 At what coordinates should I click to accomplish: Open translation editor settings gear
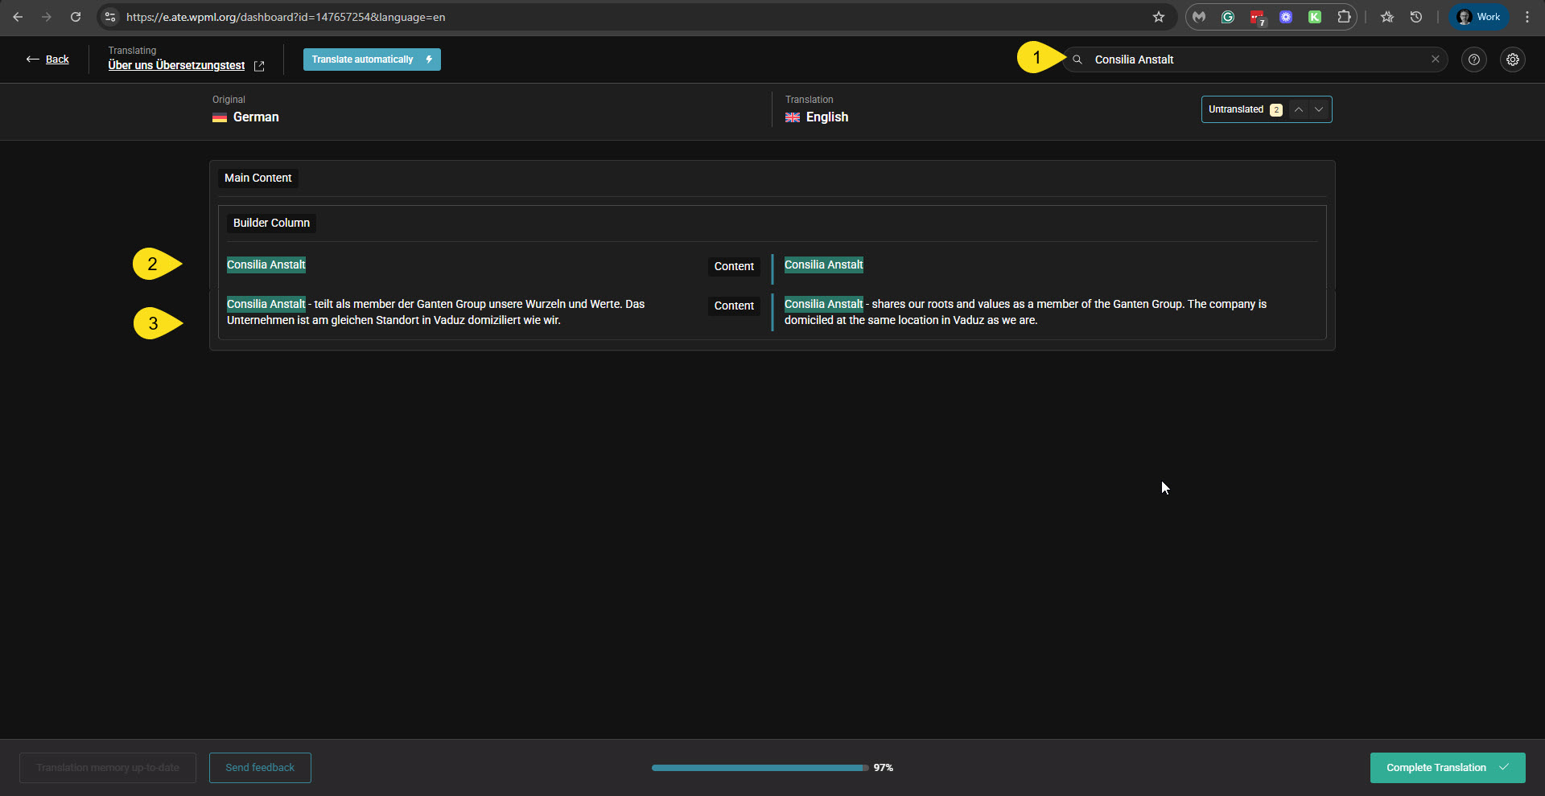click(x=1512, y=59)
